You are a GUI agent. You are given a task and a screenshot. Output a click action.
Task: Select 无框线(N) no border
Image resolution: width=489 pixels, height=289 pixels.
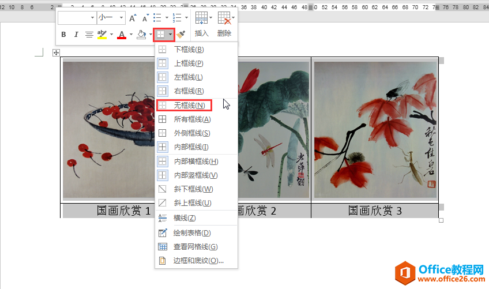click(196, 105)
